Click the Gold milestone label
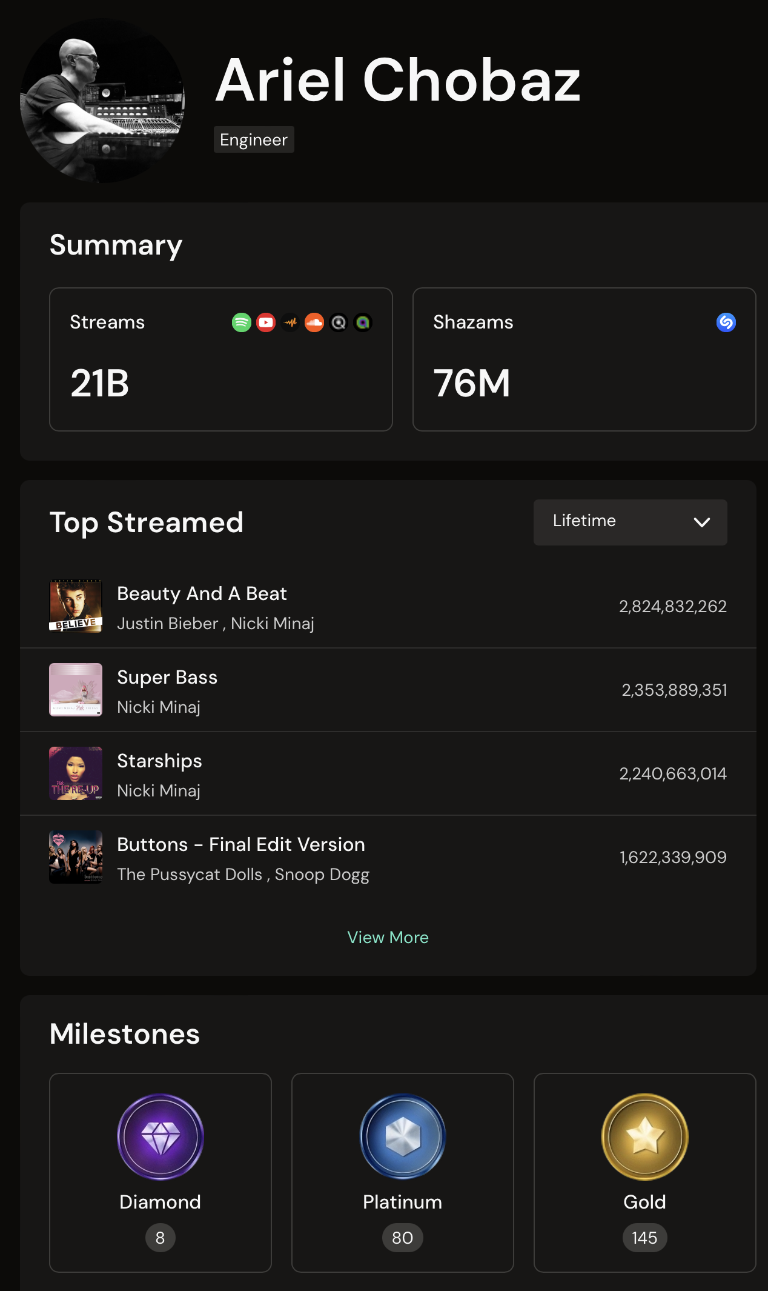 (645, 1202)
